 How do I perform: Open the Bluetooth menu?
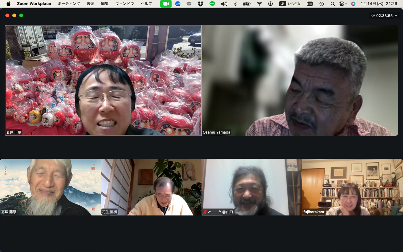[x=235, y=4]
